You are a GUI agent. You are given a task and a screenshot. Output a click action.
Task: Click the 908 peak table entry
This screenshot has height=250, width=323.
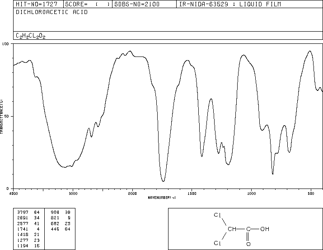61,212
